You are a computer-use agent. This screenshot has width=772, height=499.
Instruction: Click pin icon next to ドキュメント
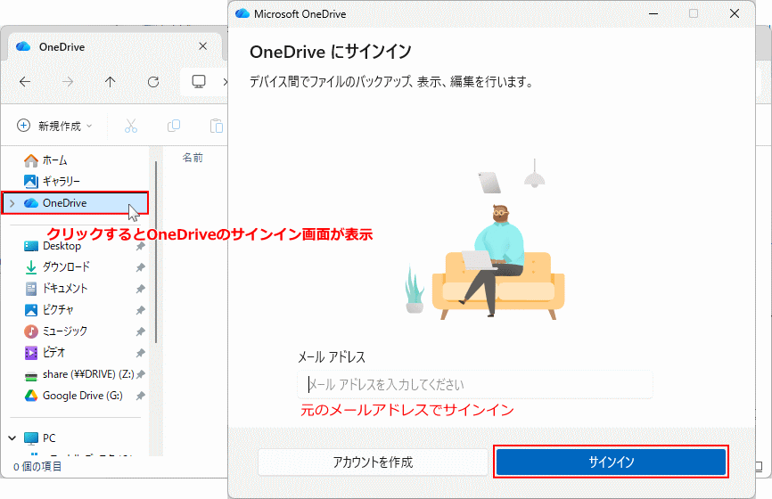pyautogui.click(x=140, y=289)
